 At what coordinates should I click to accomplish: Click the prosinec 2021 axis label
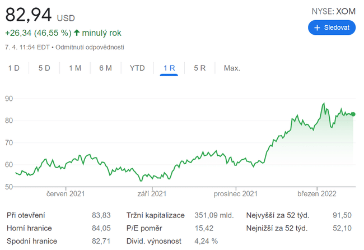[x=236, y=194]
